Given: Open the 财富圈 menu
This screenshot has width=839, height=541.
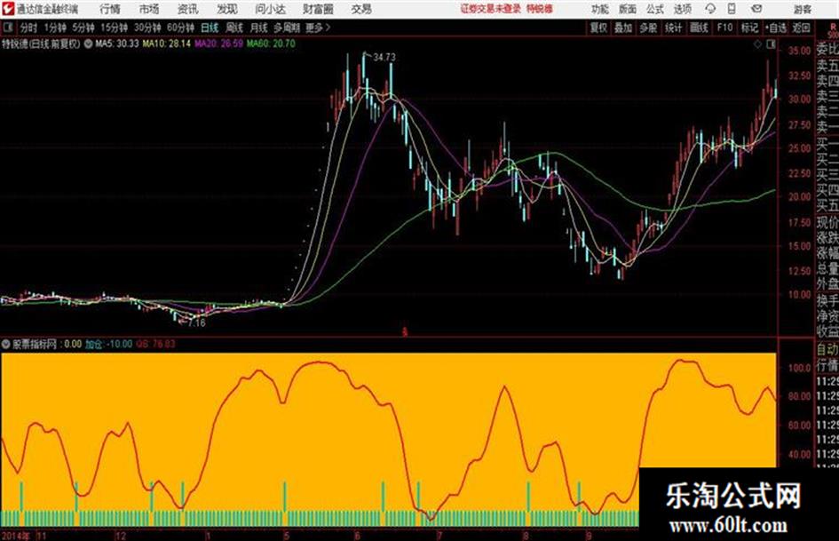Looking at the screenshot, I should (x=318, y=9).
